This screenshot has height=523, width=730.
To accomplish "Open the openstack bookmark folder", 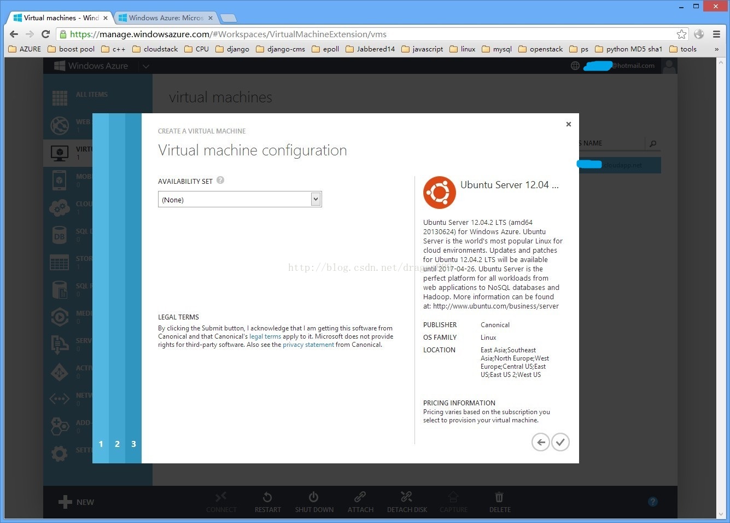I will coord(540,49).
